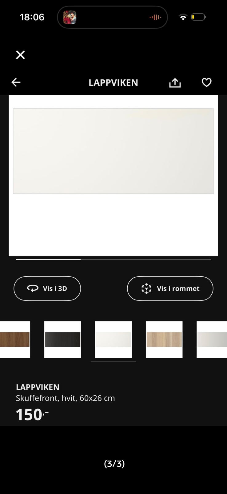Open Vis i 3D view
227x494 pixels.
pyautogui.click(x=47, y=288)
